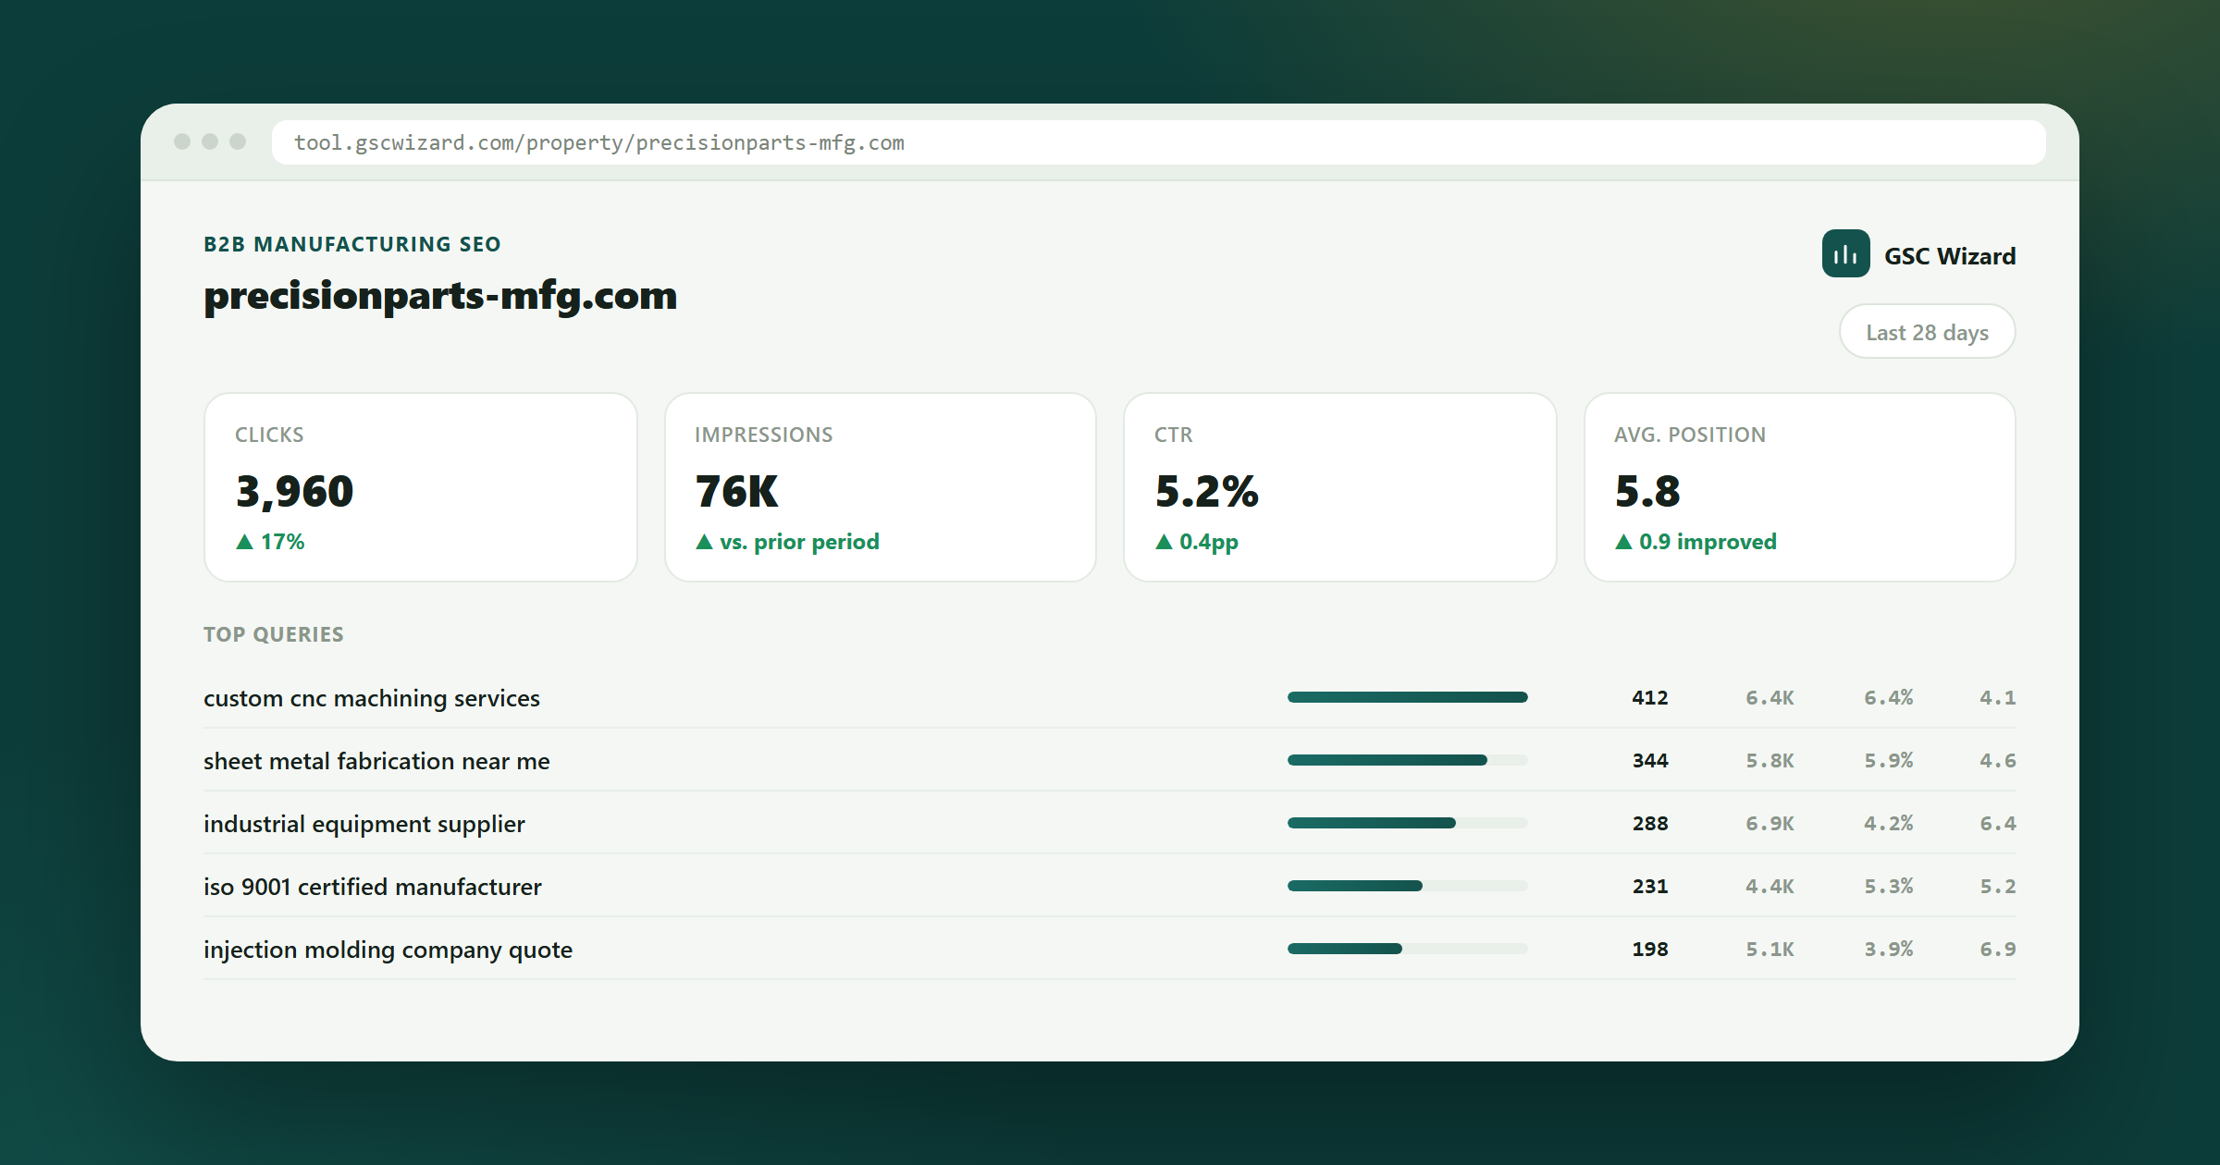Select query 'sheet metal fabrication near me'
The width and height of the screenshot is (2220, 1165).
point(376,761)
